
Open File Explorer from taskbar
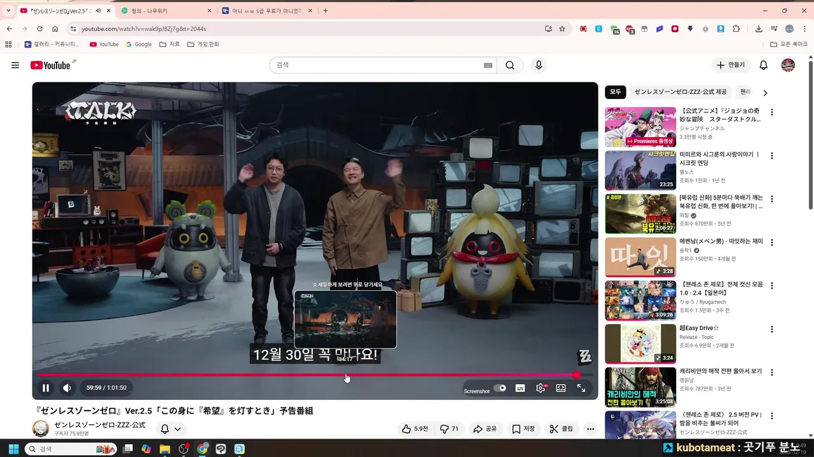click(x=165, y=449)
